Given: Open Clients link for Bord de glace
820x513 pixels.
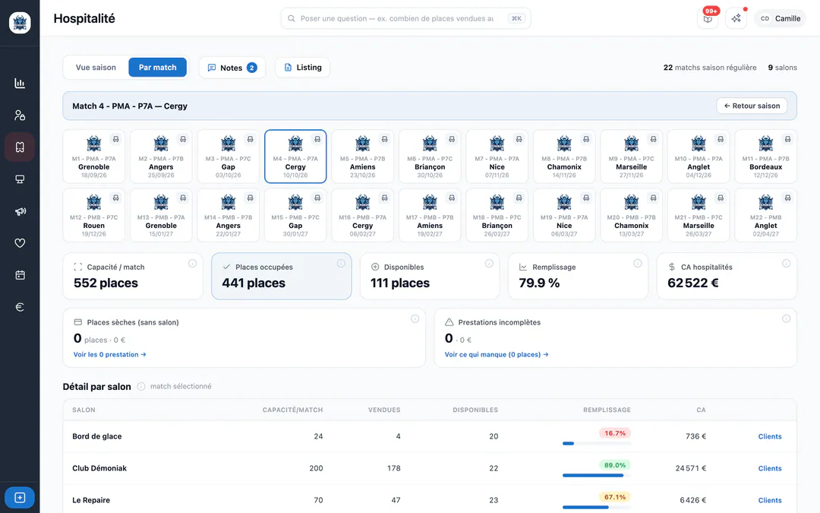Looking at the screenshot, I should tap(770, 436).
